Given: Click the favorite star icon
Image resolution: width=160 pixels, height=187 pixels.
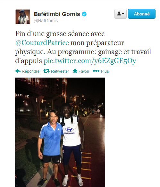Looking at the screenshot, I should (75, 71).
